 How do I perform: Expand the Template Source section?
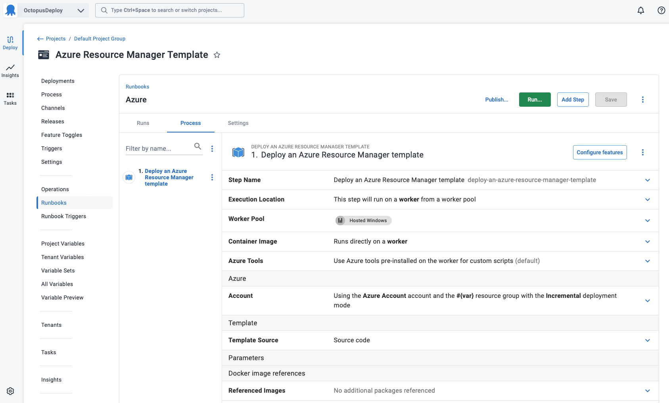647,340
